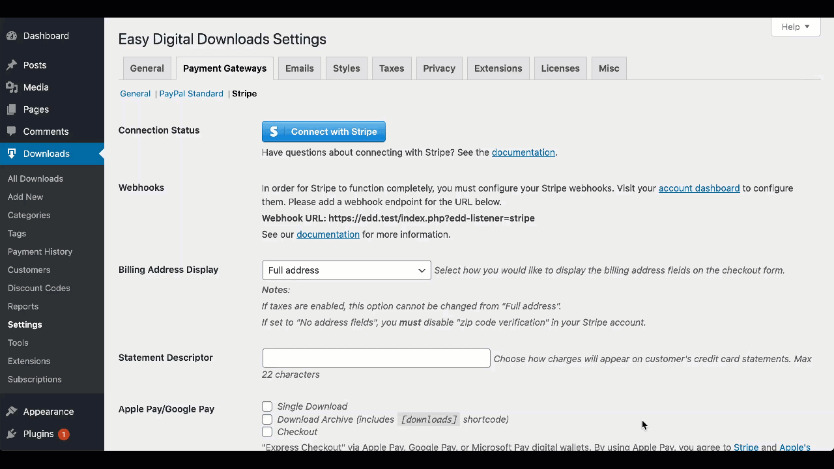
Task: Click the Statement Descriptor text field
Action: (x=376, y=358)
